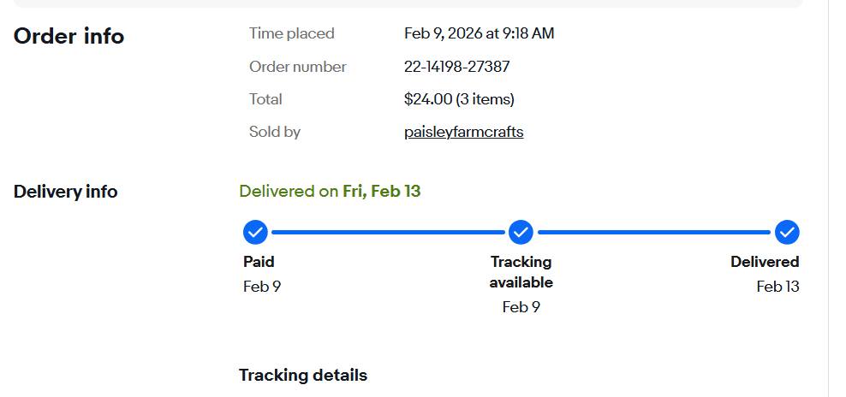Click progress line between Tracking available and Delivered
Screen dimensions: 846x397
point(653,232)
